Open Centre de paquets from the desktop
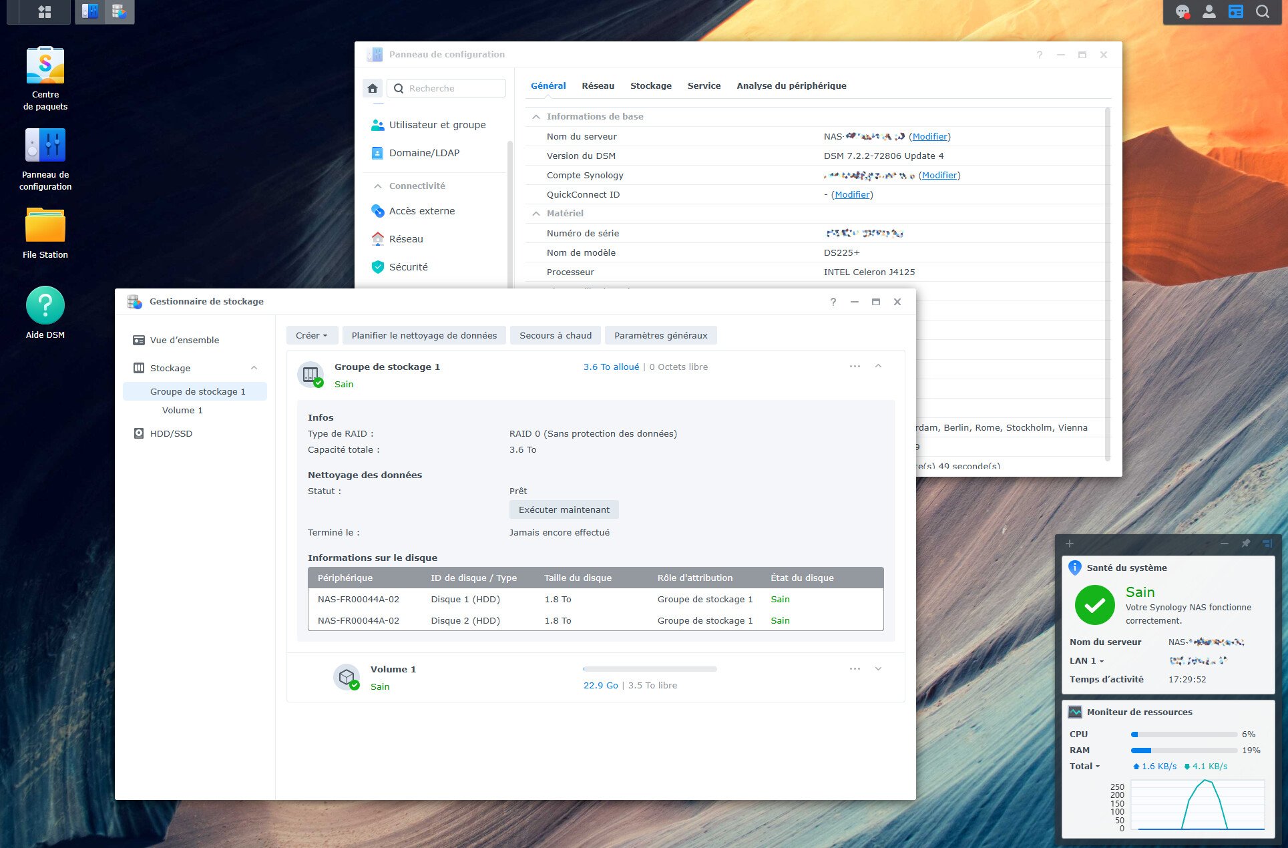Screen dimensions: 1288x848 [44, 73]
